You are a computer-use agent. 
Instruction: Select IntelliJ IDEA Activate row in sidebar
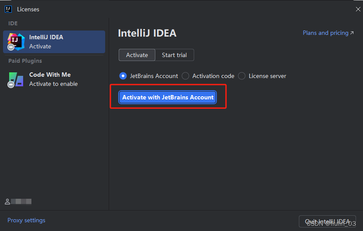click(54, 42)
